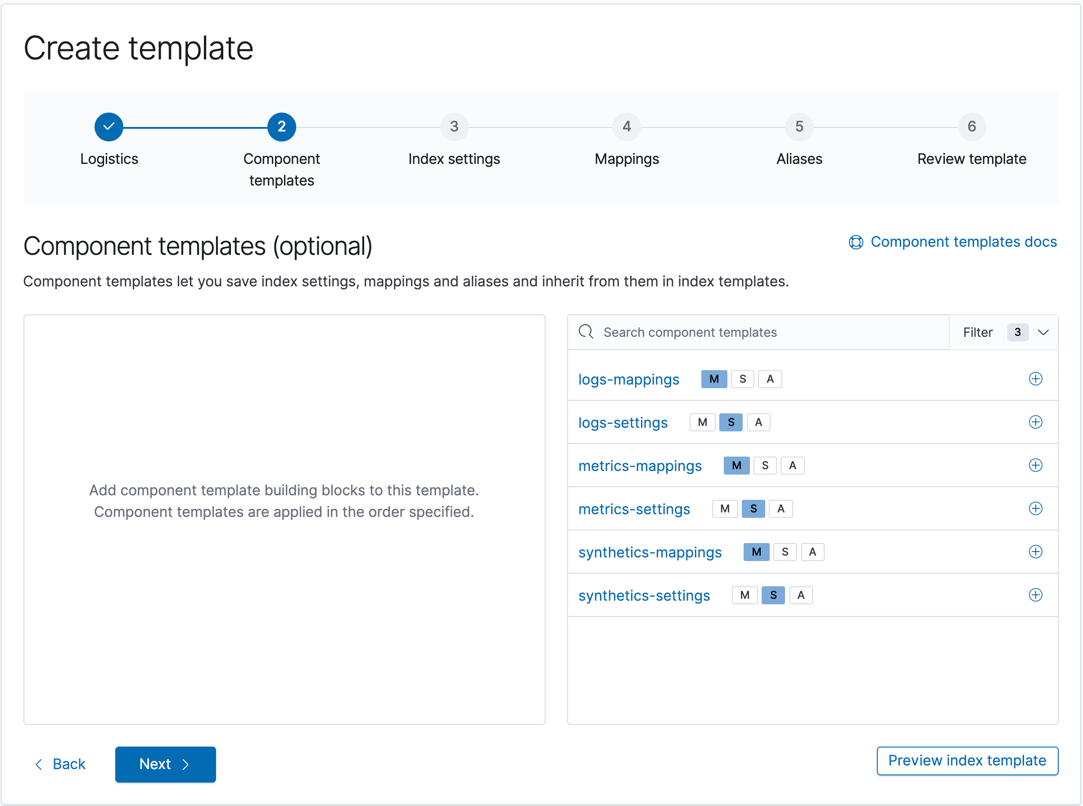1083x806 pixels.
Task: Click the search component templates icon
Action: click(587, 331)
